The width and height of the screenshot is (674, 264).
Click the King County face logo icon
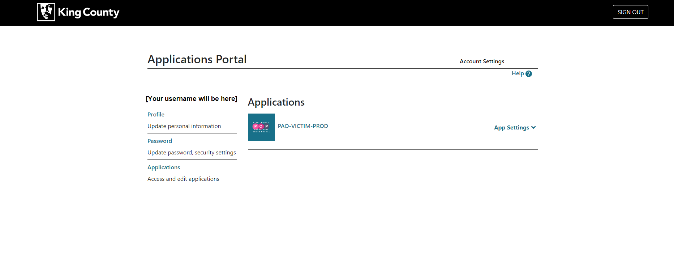coord(46,12)
